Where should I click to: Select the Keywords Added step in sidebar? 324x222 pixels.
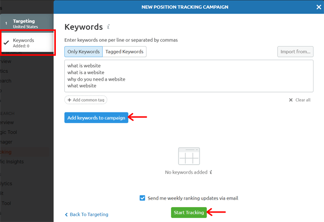pyautogui.click(x=27, y=43)
